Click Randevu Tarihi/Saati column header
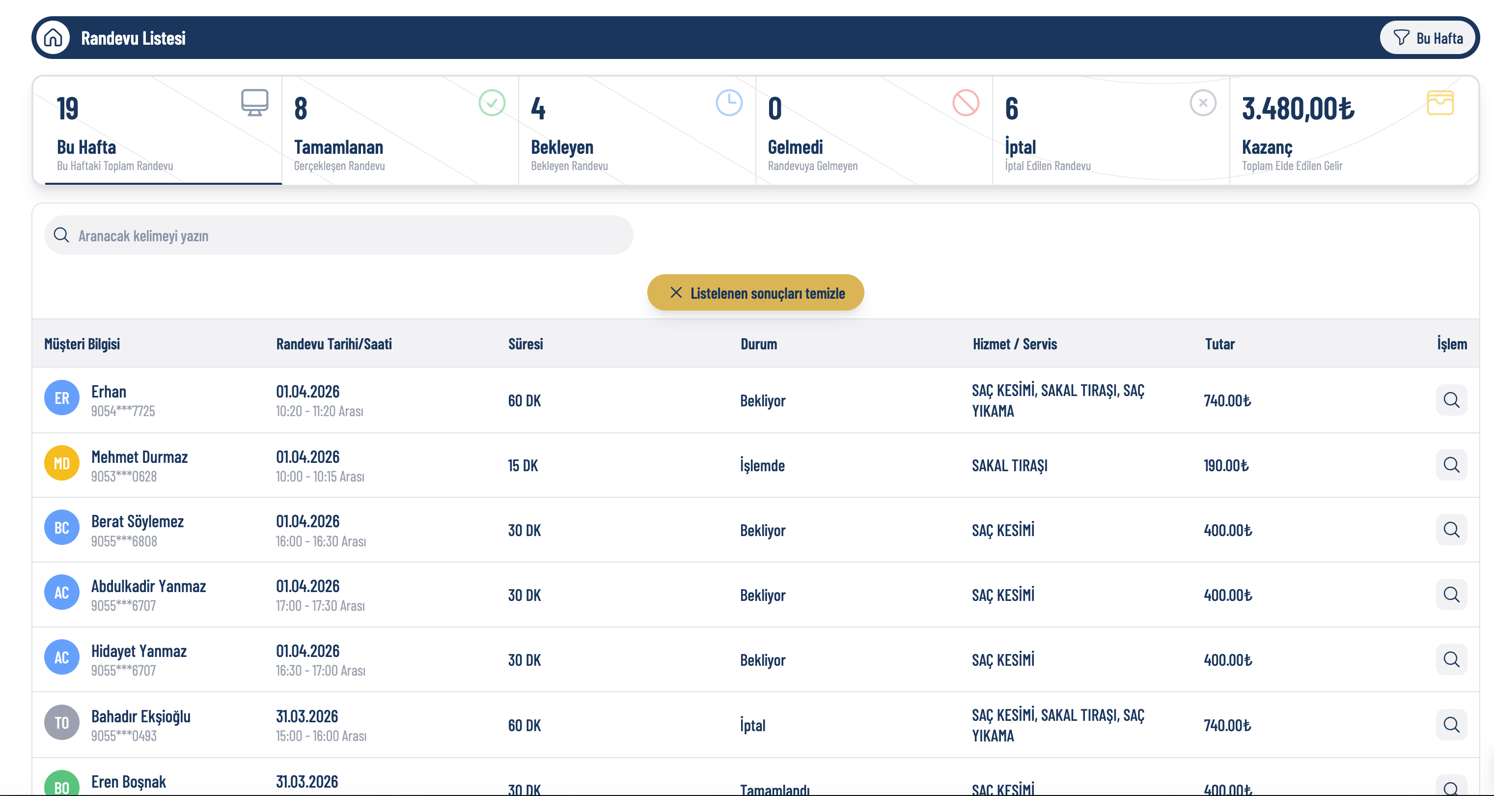Viewport: 1494px width, 796px height. tap(334, 344)
